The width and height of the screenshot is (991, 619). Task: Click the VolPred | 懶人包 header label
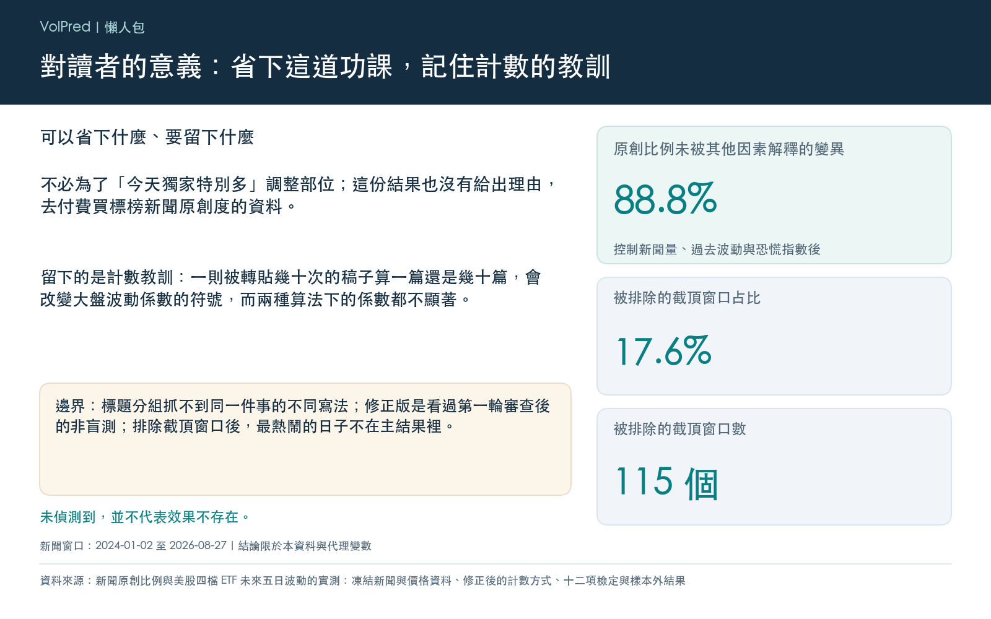pos(92,27)
